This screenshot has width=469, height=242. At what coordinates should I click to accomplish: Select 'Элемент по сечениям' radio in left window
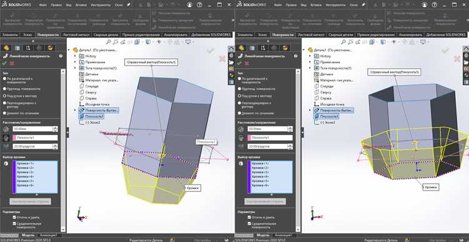pos(4,113)
